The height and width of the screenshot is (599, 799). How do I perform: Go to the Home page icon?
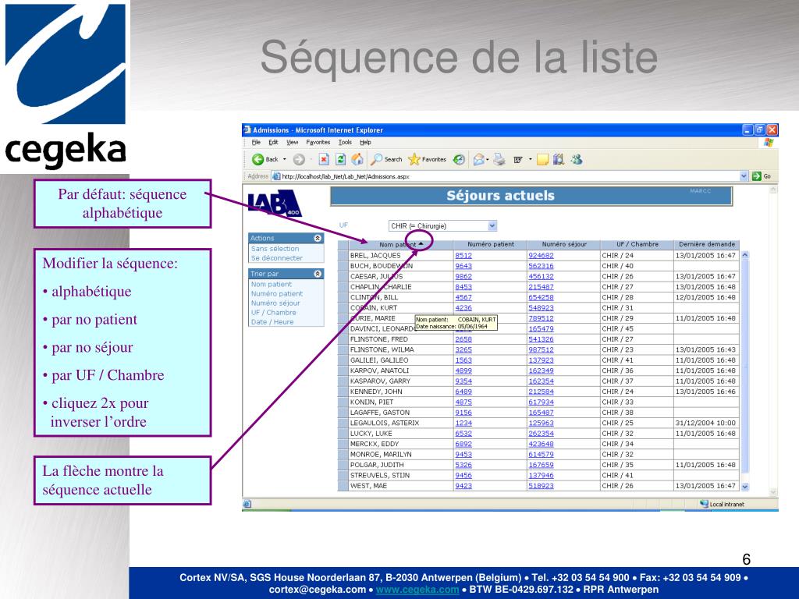pyautogui.click(x=357, y=159)
